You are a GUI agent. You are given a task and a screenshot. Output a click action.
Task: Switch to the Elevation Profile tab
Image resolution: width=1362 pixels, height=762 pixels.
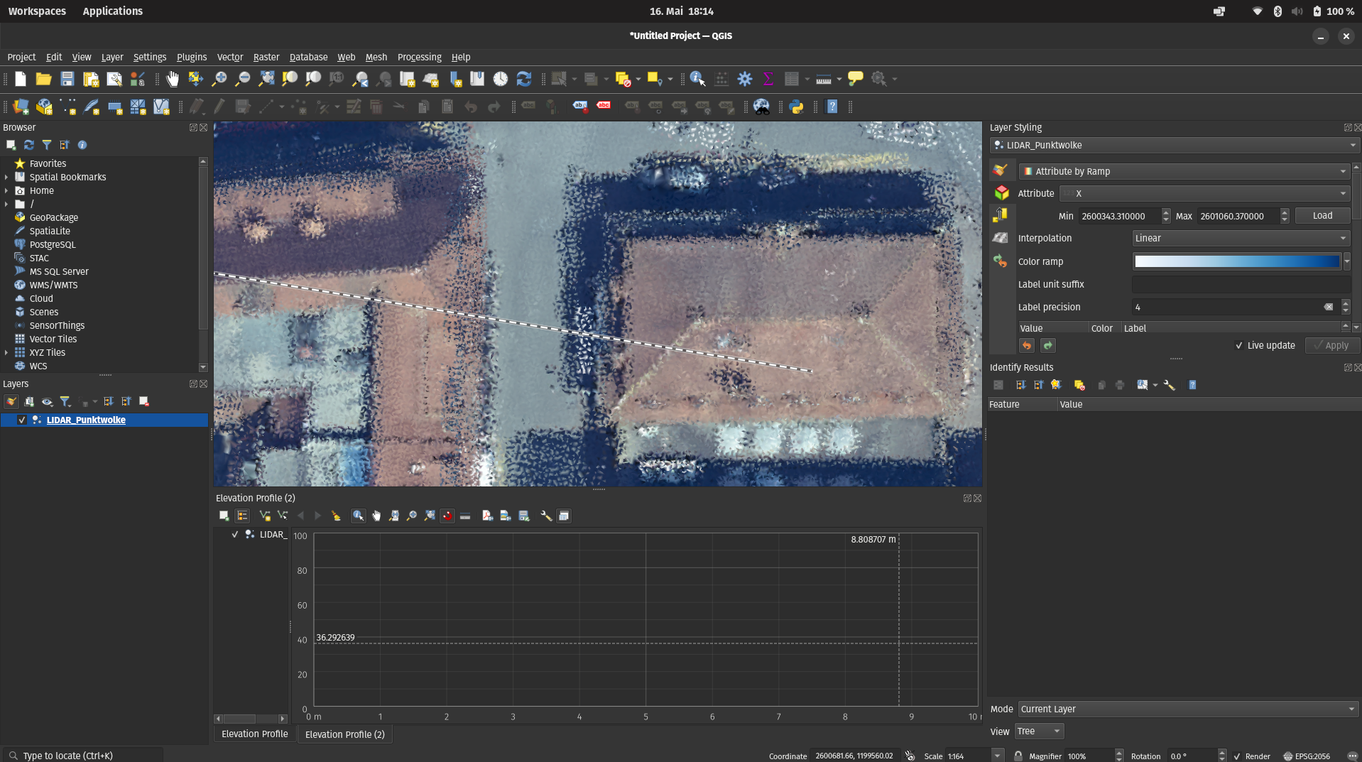254,734
